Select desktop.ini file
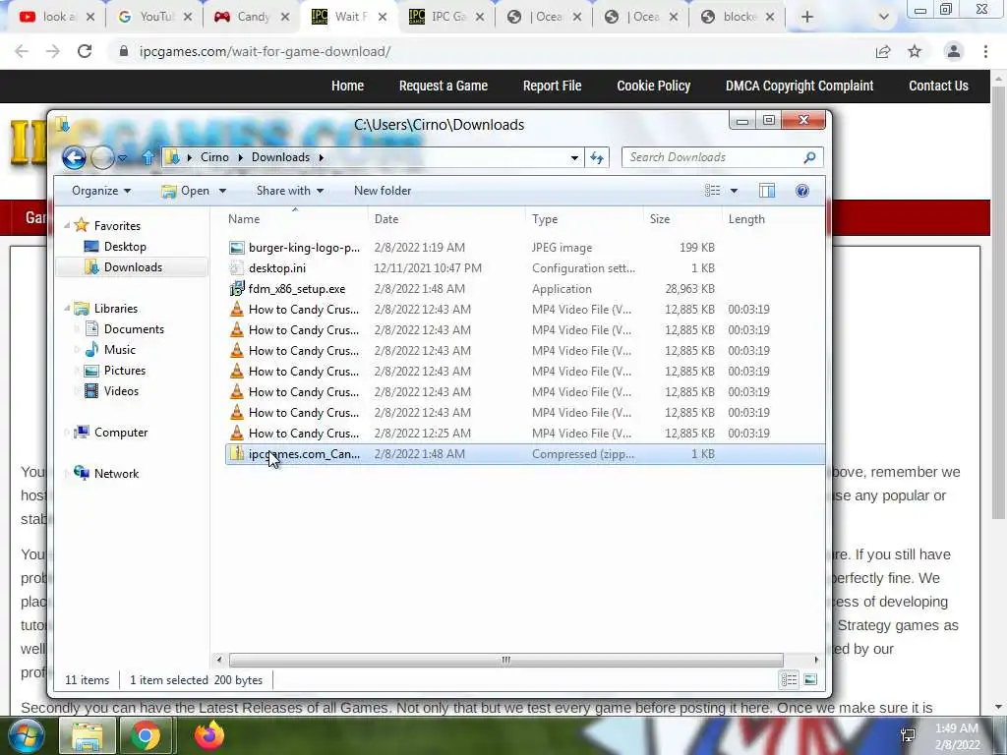Viewport: 1007px width, 755px height. click(x=525, y=268)
